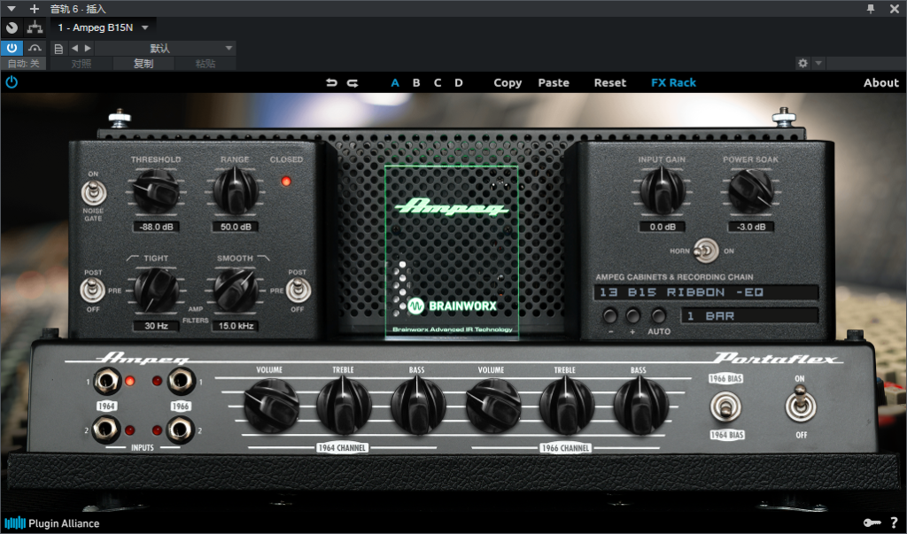Click the Brainworx plugin bypass power icon
907x534 pixels.
pyautogui.click(x=12, y=82)
